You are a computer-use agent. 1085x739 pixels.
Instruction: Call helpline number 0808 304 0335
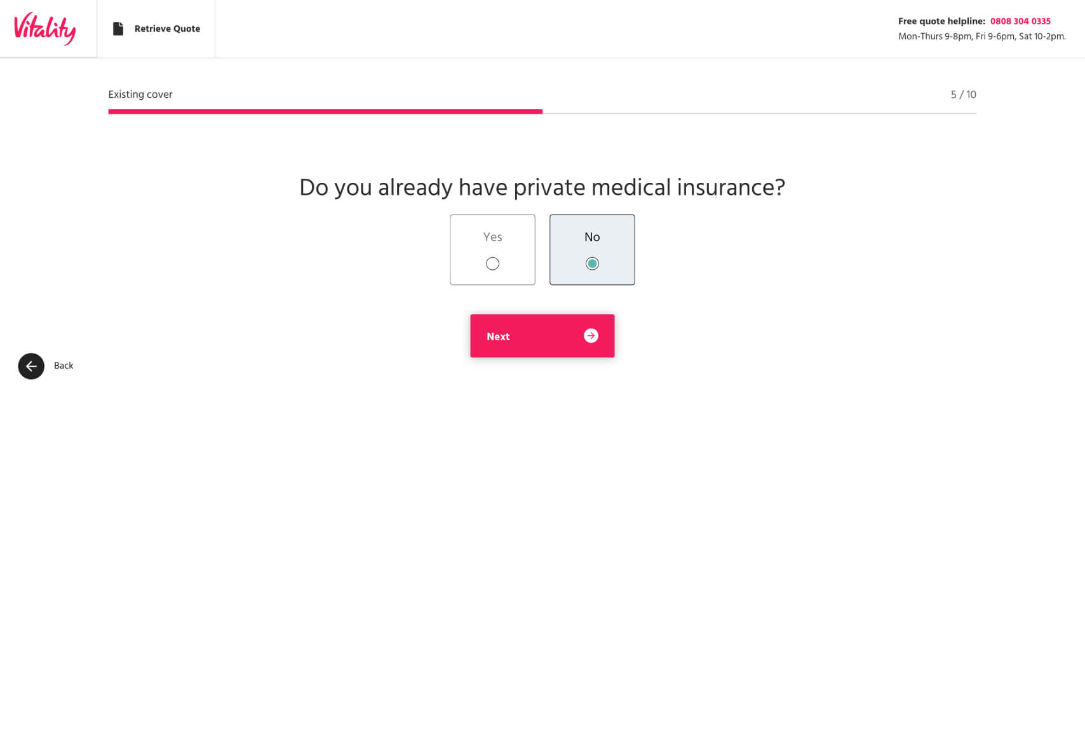(x=1020, y=21)
